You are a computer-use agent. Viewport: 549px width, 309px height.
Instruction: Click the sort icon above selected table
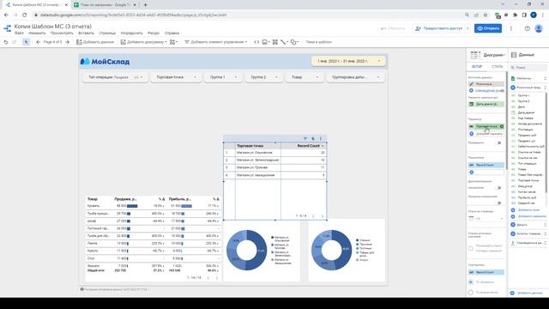coord(313,139)
